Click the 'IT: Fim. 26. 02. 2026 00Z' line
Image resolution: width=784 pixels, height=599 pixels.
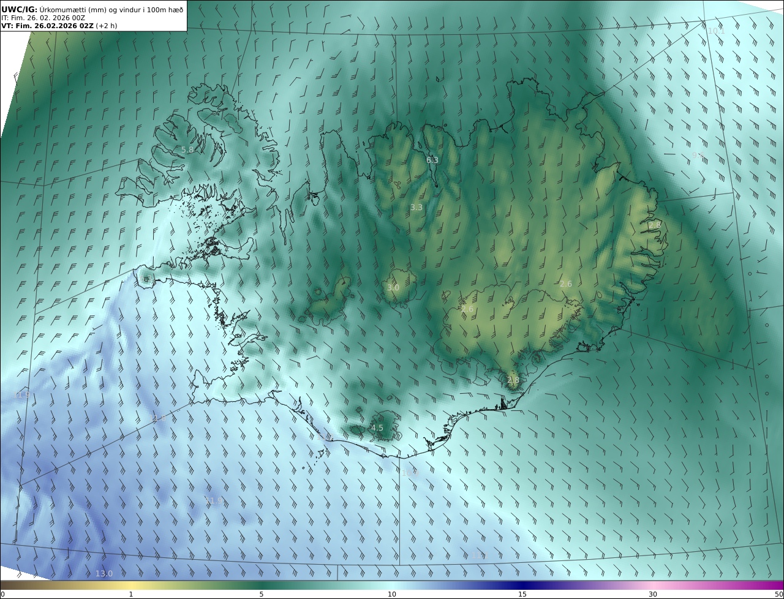click(x=43, y=18)
